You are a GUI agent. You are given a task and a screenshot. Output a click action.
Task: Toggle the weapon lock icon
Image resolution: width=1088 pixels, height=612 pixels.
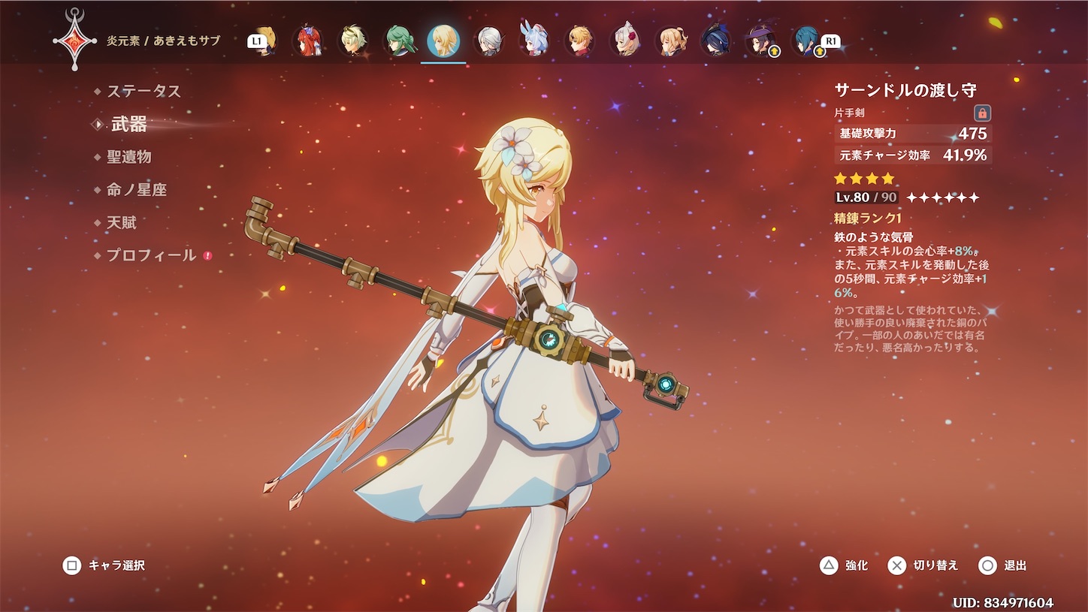pos(982,113)
